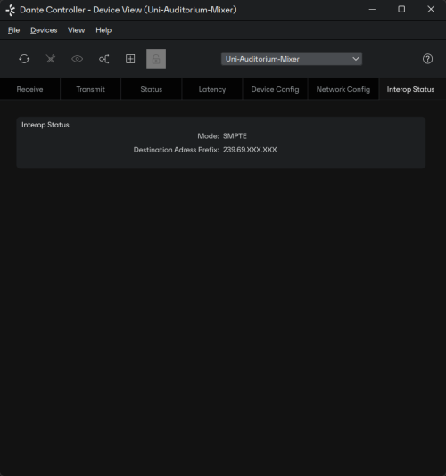Toggle the Identify device eye icon
This screenshot has width=446, height=476.
point(78,59)
